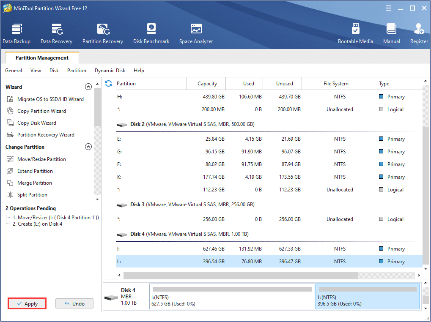Click the Partition Recovery Wizard icon
The width and height of the screenshot is (431, 322).
(x=10, y=134)
